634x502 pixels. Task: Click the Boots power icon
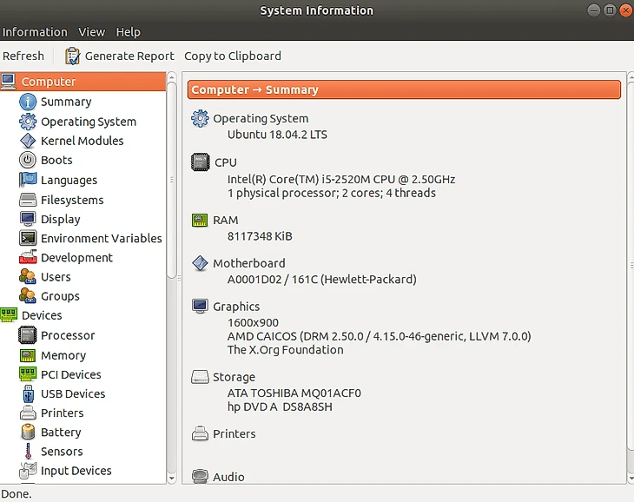pyautogui.click(x=28, y=160)
